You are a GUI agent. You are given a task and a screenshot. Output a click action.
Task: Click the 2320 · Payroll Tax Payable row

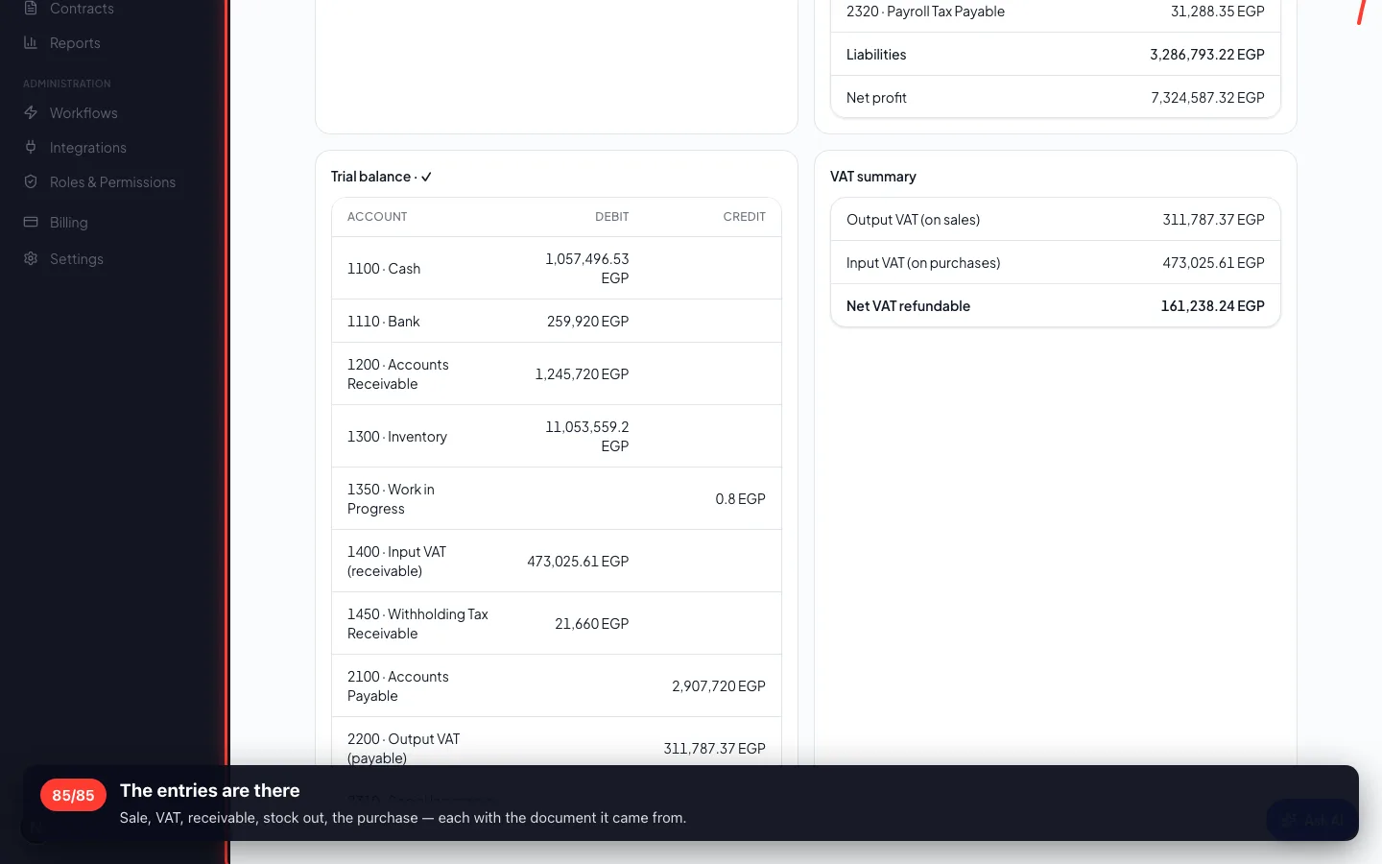[x=1056, y=13]
